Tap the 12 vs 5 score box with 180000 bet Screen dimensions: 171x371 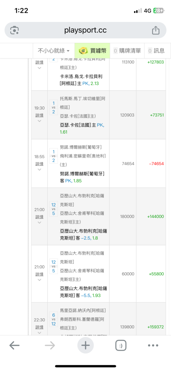coord(54,209)
